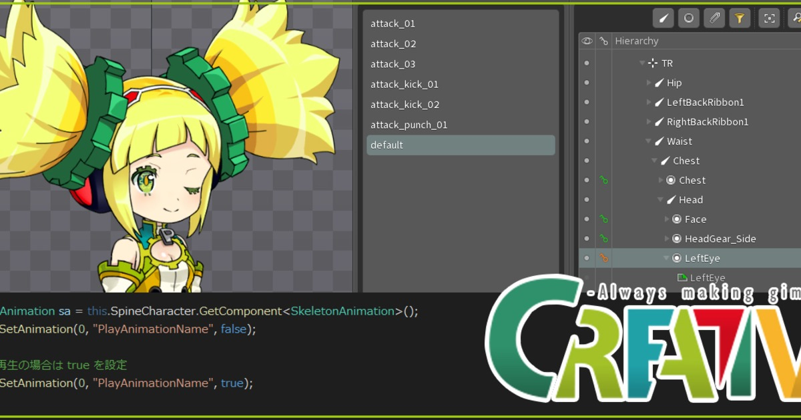The image size is (801, 420).
Task: Select the attack_01 animation
Action: click(x=461, y=23)
